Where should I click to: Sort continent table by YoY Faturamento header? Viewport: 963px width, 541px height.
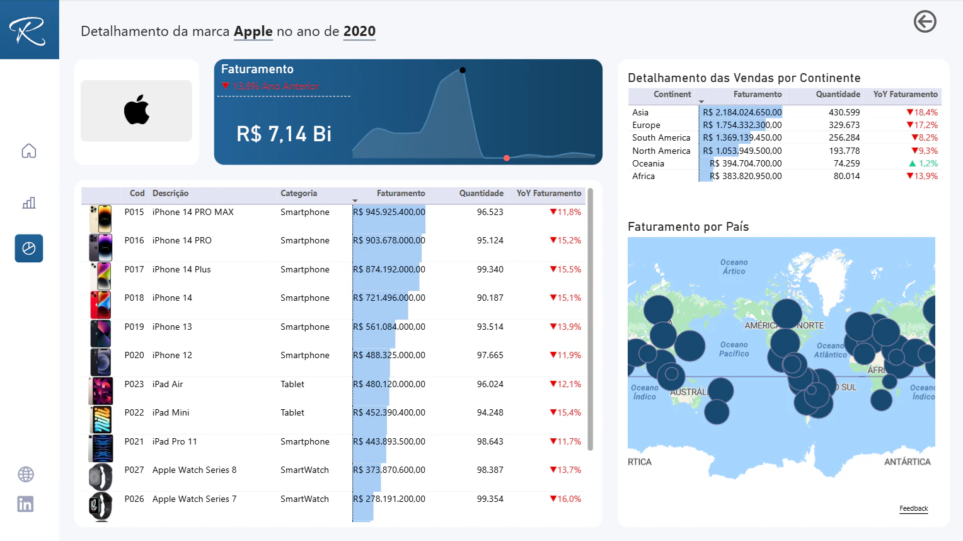click(906, 95)
